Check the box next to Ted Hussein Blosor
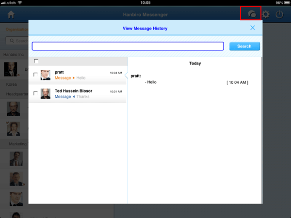This screenshot has height=218, width=291. point(36,93)
